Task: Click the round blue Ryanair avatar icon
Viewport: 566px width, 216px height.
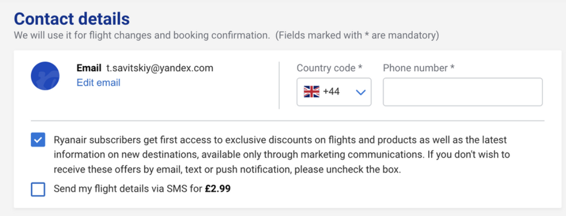Action: 45,76
